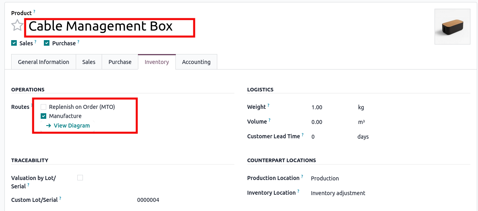The width and height of the screenshot is (478, 211).
Task: Click the arrow icon beside View Diagram
Action: (x=49, y=126)
